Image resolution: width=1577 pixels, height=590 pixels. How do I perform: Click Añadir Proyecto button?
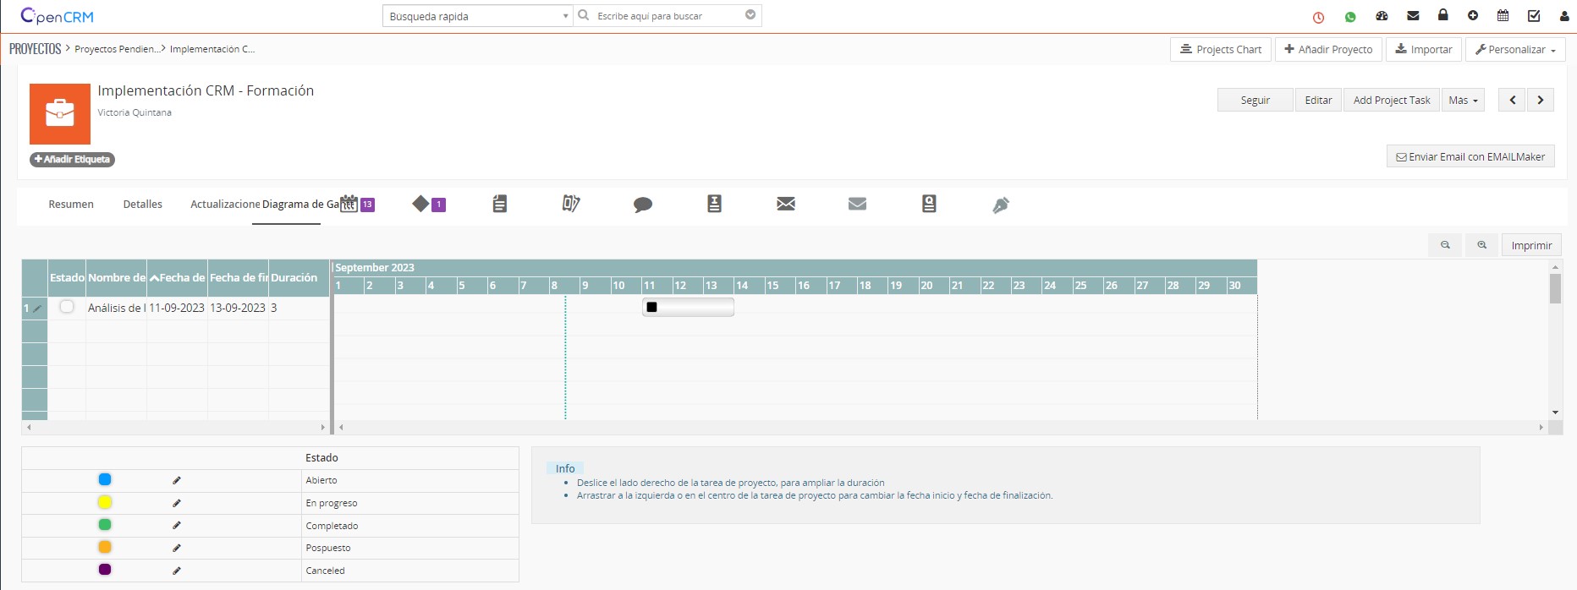click(x=1328, y=49)
